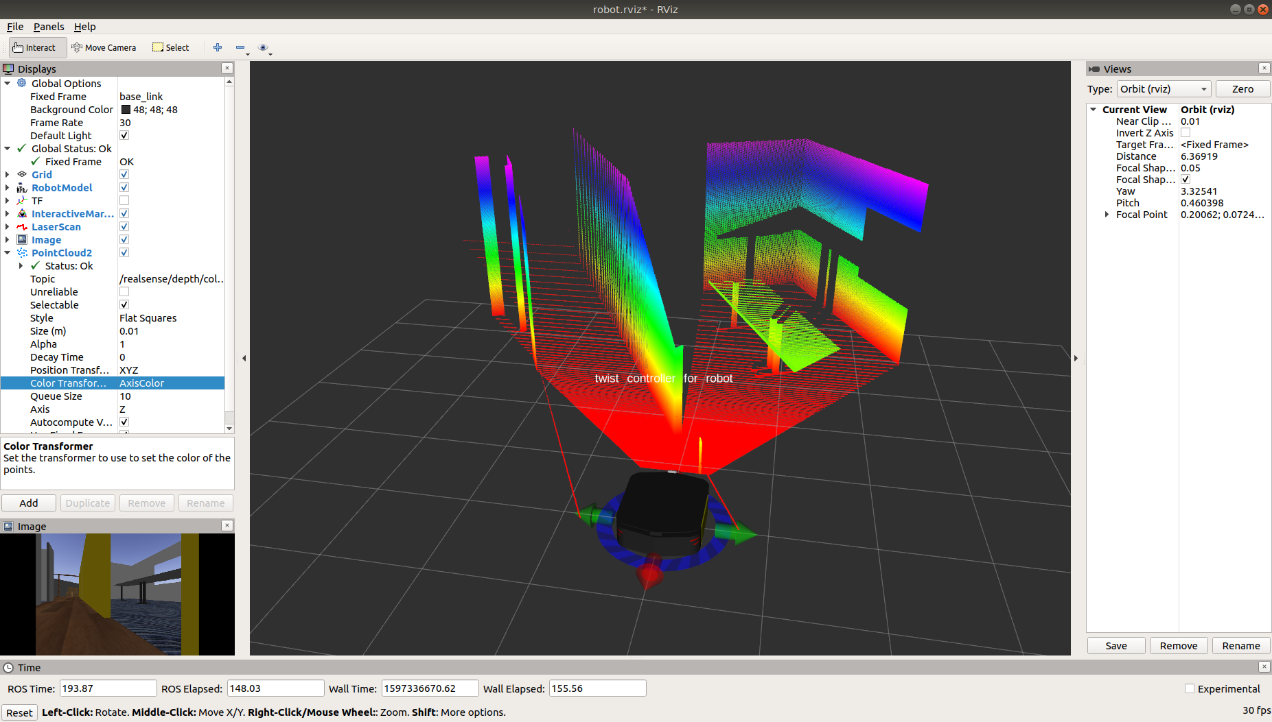
Task: Click the RobotModel display icon
Action: click(22, 188)
